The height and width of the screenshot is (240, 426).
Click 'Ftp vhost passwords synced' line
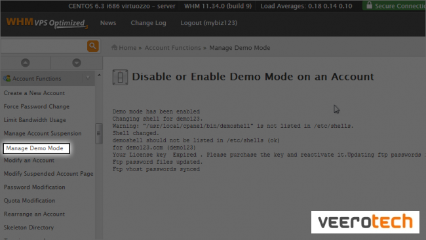[x=156, y=169]
